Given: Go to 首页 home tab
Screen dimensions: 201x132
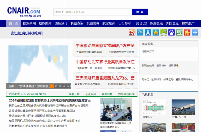Looking at the screenshot, I should coord(14,23).
